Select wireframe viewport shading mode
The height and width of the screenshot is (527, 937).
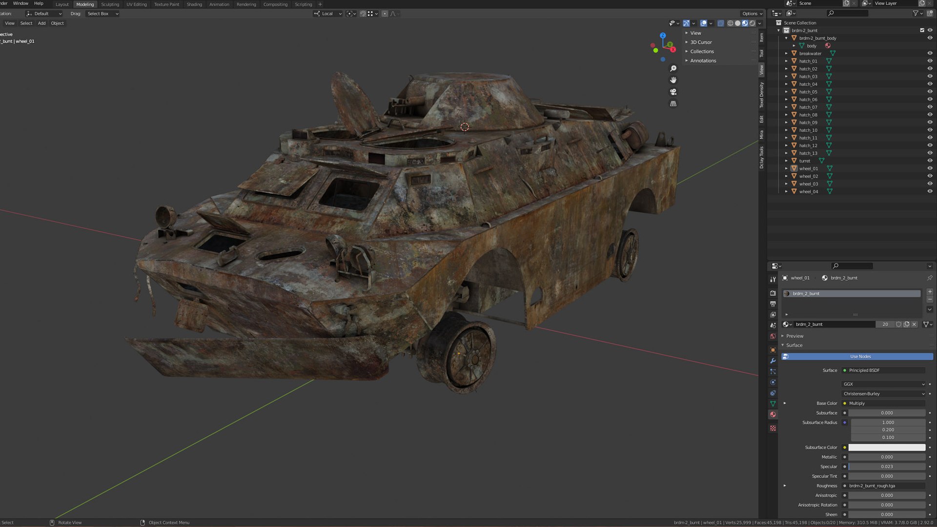point(731,23)
